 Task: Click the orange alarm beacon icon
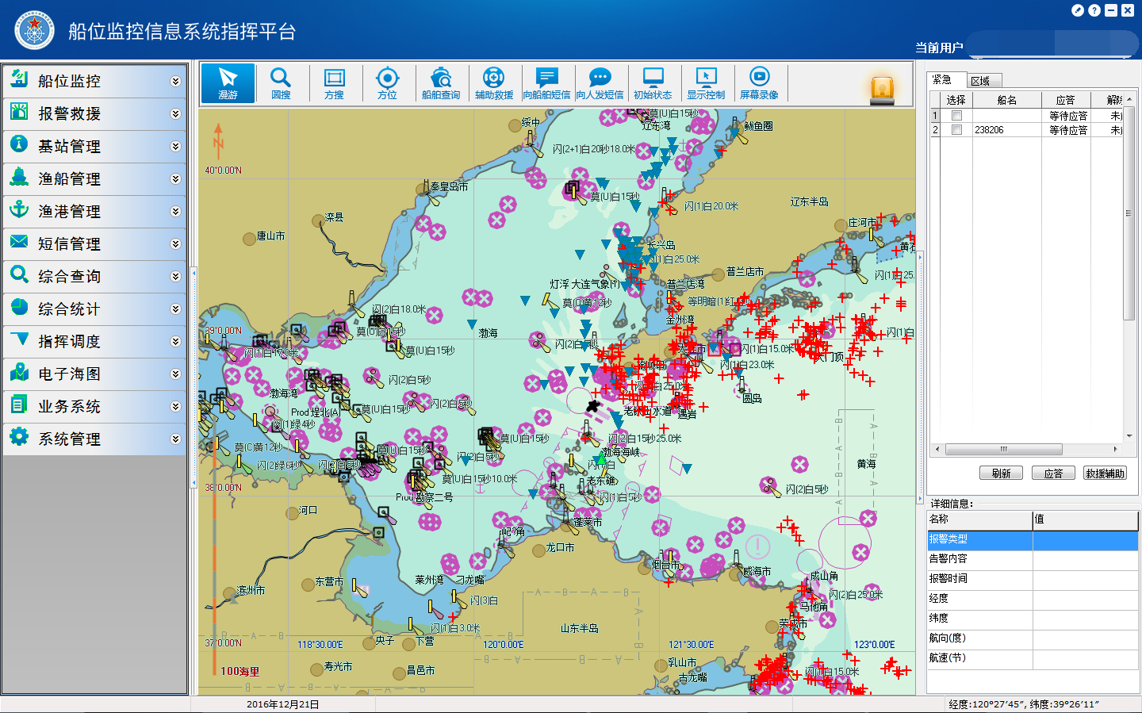click(882, 89)
